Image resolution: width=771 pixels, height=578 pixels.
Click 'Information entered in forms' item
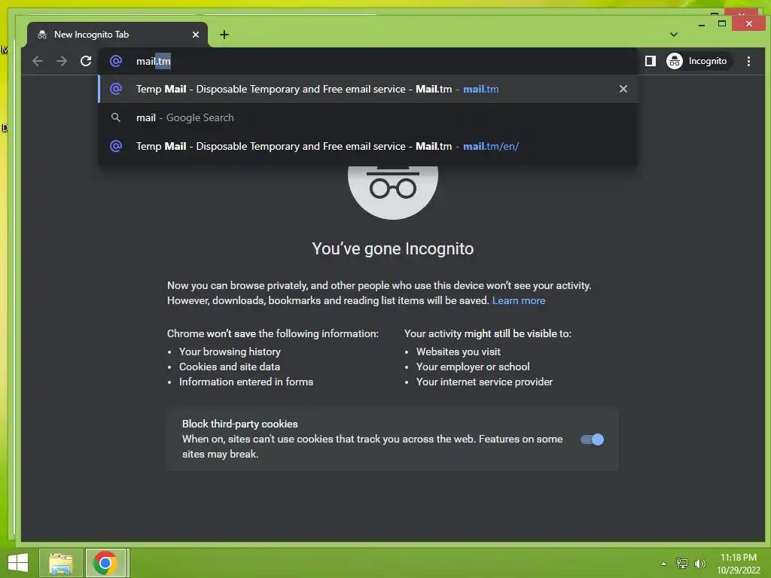[246, 382]
